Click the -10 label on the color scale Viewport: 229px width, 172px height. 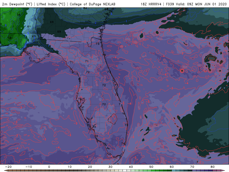point(29,167)
